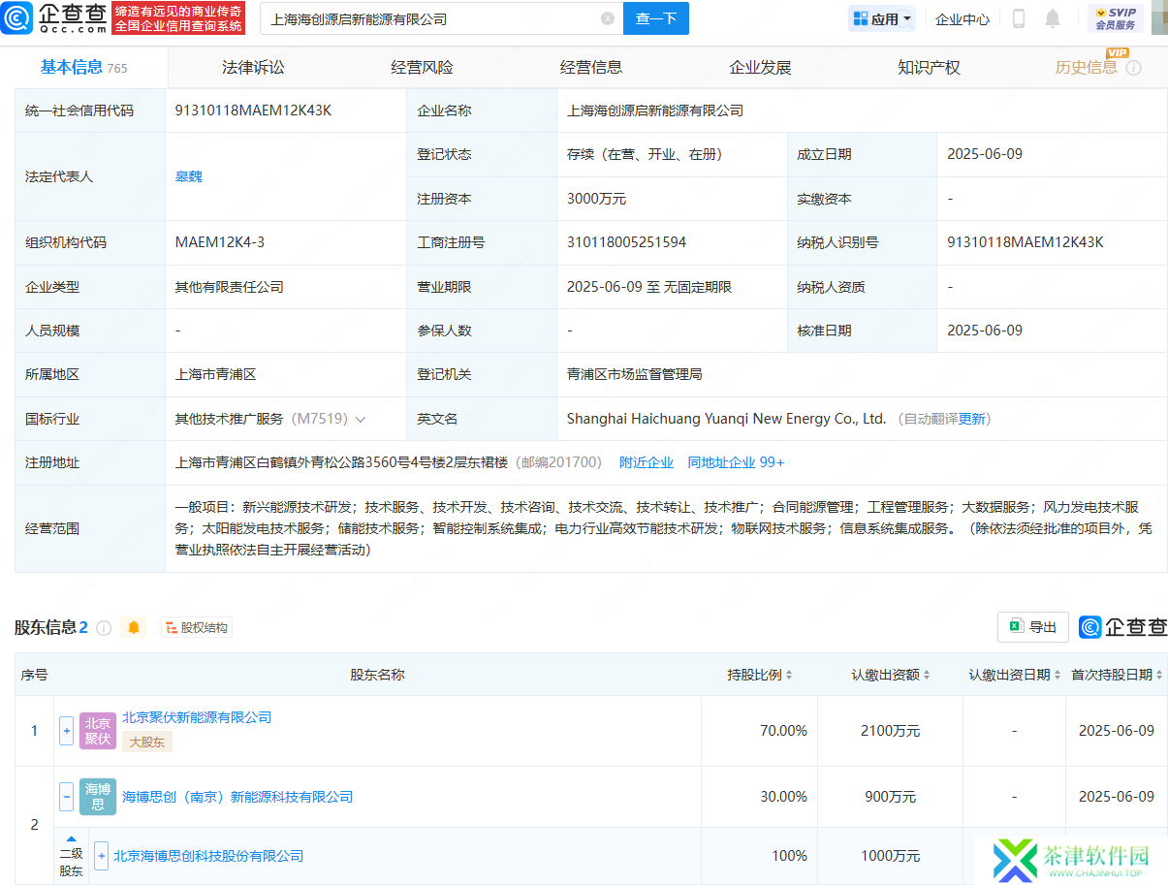Open 海博思创（南京）新能源科技有限公司 link
Screen dimensions: 1168x885
tap(237, 797)
